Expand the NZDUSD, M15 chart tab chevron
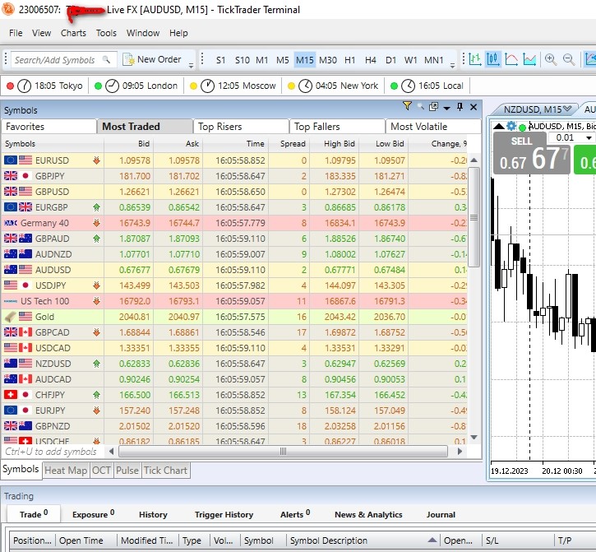596x552 pixels. coord(567,109)
